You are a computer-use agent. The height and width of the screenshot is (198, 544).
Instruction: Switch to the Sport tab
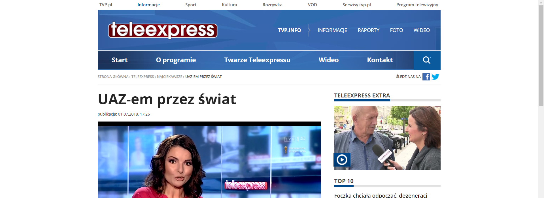click(x=191, y=5)
